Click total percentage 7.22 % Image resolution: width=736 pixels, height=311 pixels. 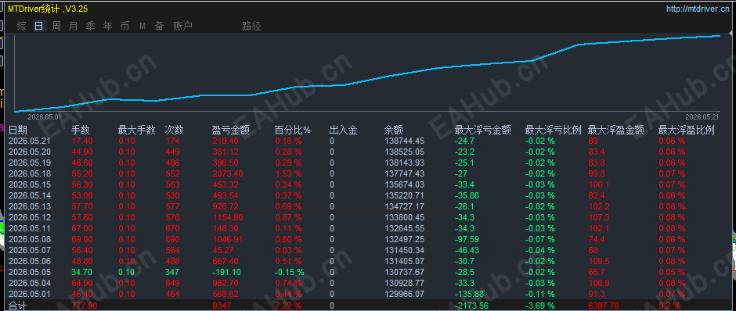click(288, 306)
